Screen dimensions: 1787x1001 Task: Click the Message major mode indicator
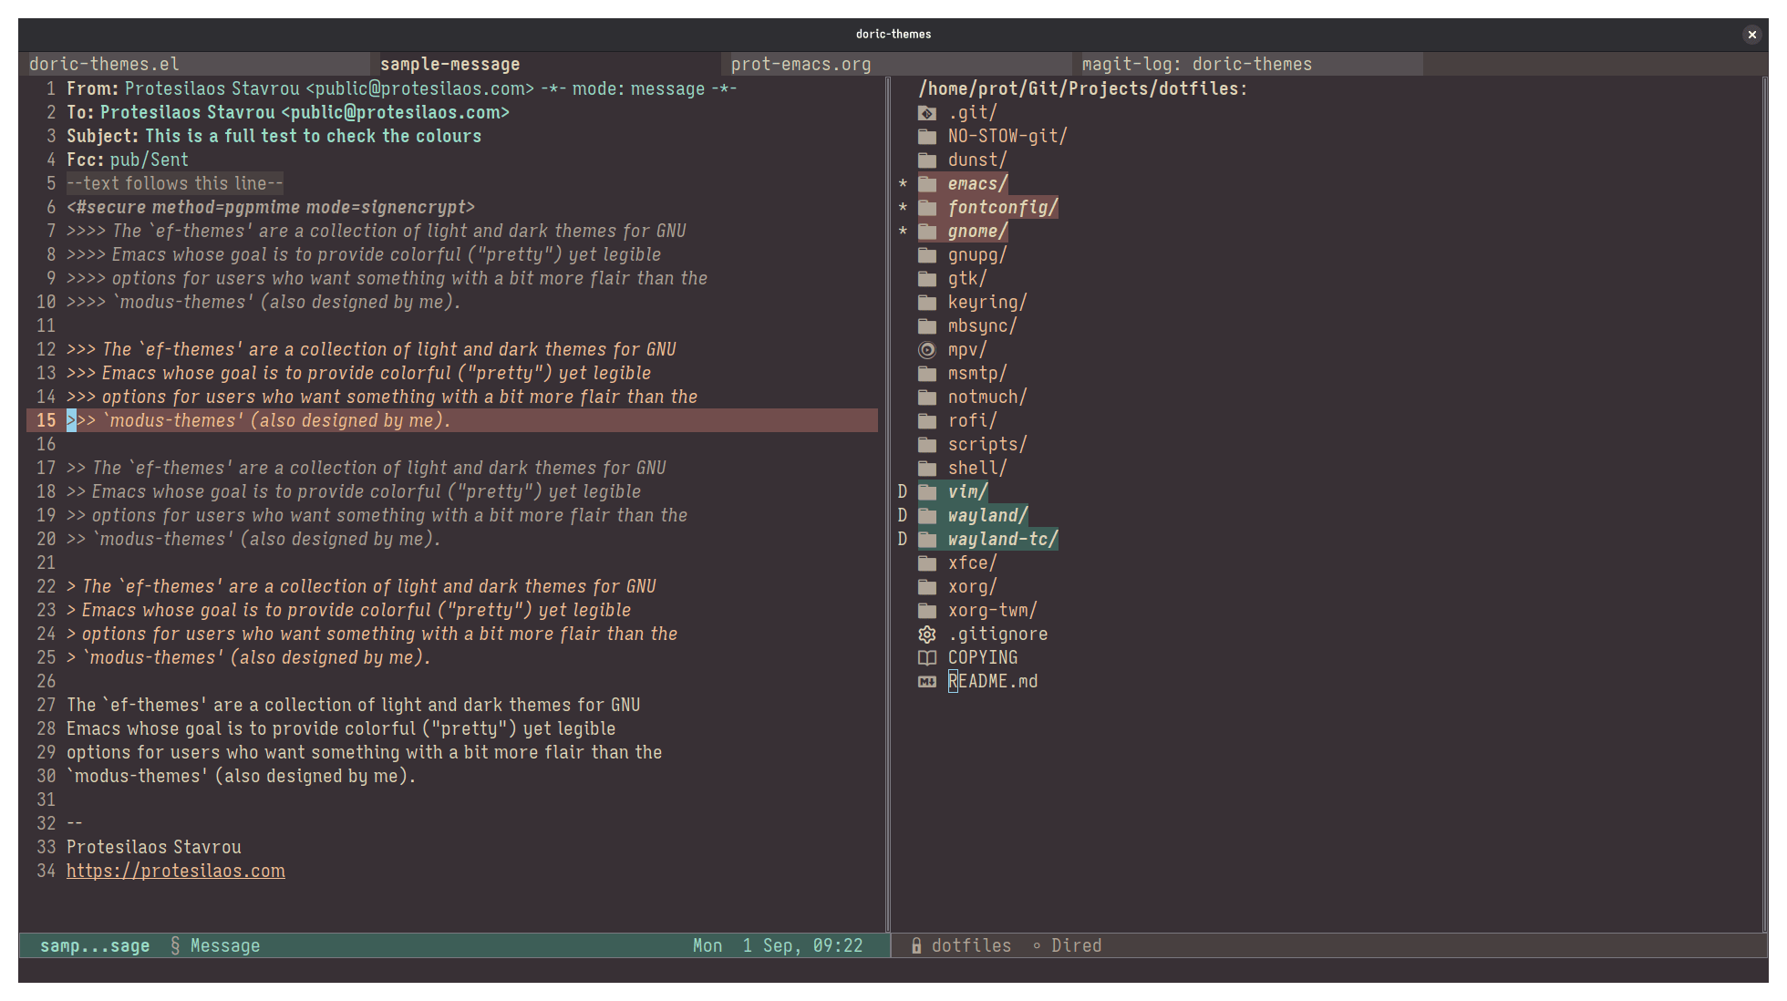tap(225, 946)
